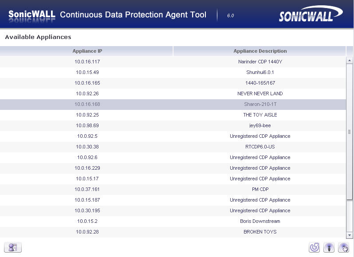The width and height of the screenshot is (354, 257).
Task: Sort by the Appliance Description column header
Action: click(x=260, y=51)
